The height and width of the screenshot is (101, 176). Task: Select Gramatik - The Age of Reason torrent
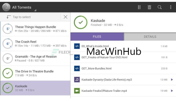(x=35, y=58)
